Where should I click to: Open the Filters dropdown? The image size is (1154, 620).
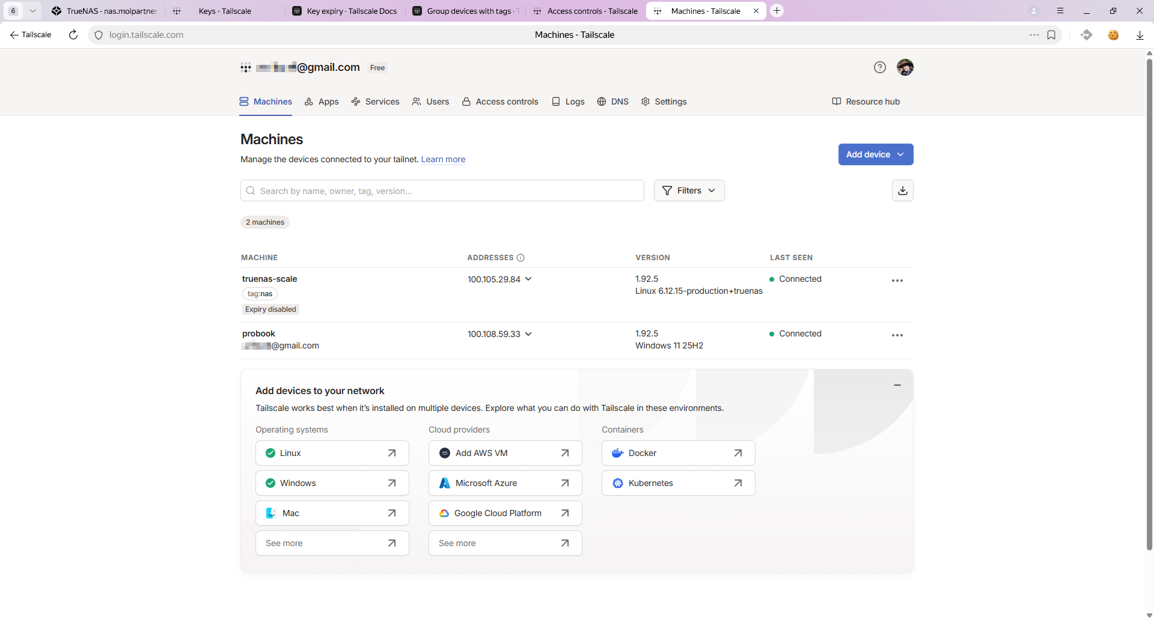coord(689,190)
